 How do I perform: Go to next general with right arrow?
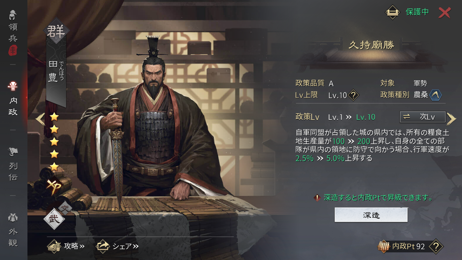pyautogui.click(x=451, y=119)
